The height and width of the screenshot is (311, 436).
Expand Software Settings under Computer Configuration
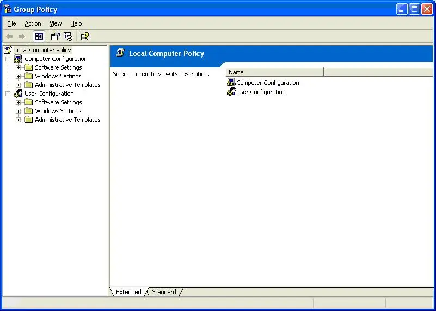point(18,67)
